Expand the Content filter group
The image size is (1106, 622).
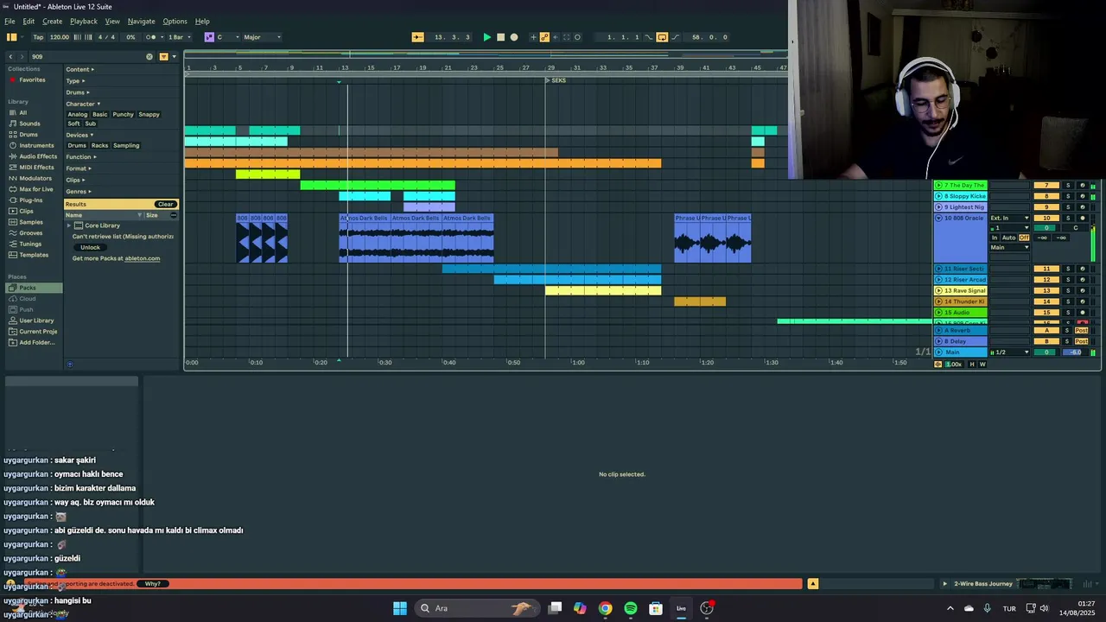pos(79,69)
